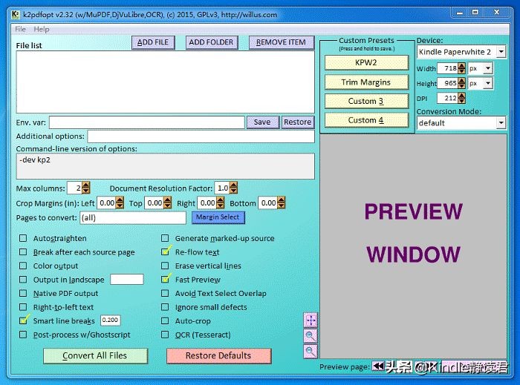520x385 pixels.
Task: Open the Help menu
Action: point(42,29)
